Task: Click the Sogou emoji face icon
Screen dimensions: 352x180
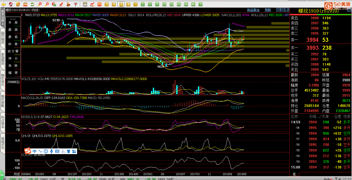Action: click(46, 151)
